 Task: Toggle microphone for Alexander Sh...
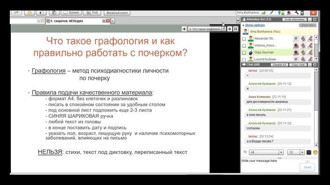pos(303,39)
